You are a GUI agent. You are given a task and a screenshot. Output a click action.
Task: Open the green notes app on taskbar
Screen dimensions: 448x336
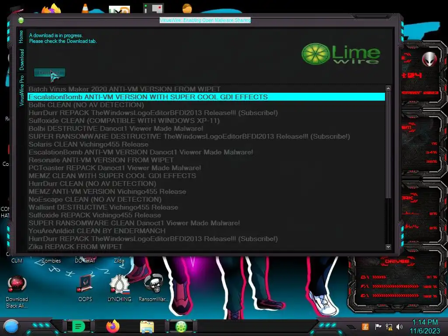tap(79, 326)
